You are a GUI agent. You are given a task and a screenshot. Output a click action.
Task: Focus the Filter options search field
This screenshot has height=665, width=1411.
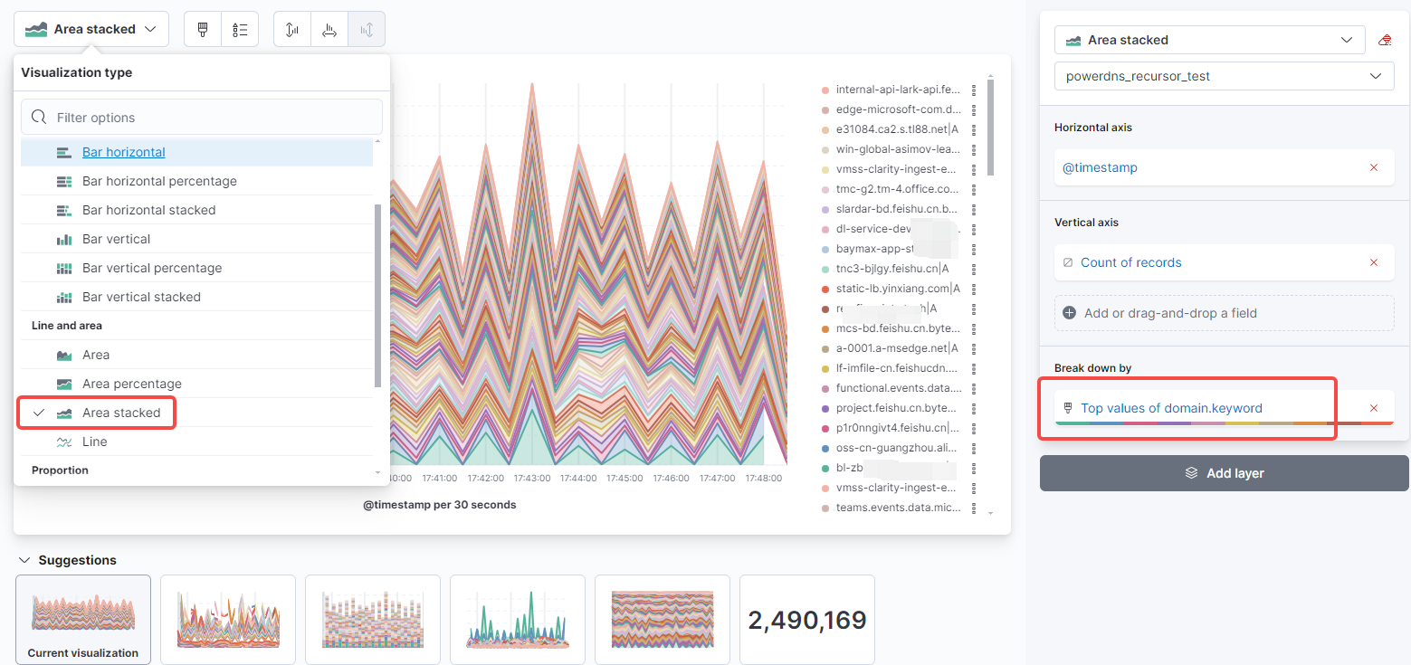point(202,118)
